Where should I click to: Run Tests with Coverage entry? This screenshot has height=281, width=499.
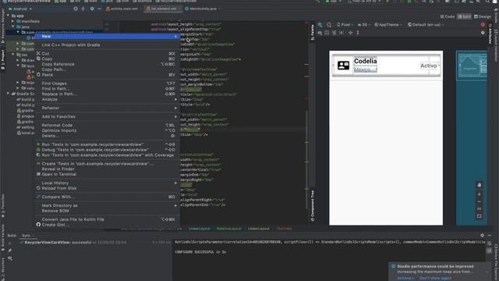[x=108, y=155]
